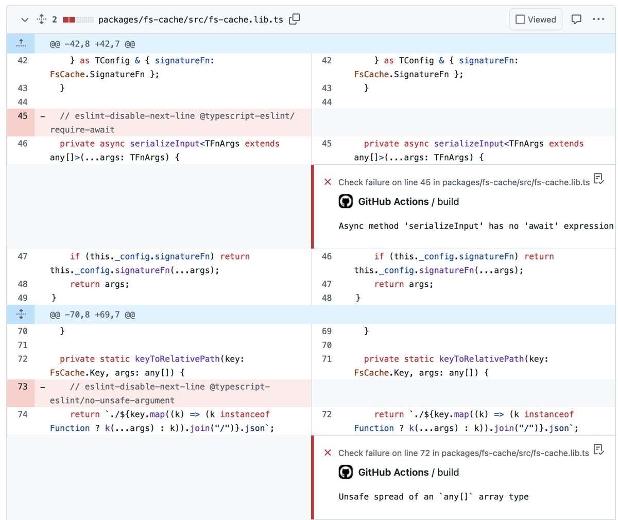Open annotation feedback icon for line 45 failure
The image size is (618, 520).
[x=598, y=179]
